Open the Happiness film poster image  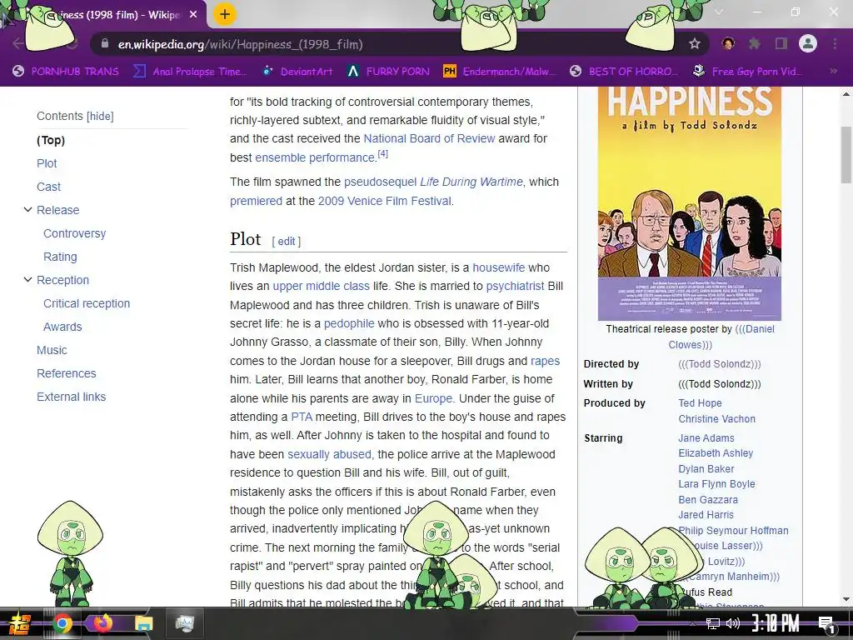(x=689, y=203)
